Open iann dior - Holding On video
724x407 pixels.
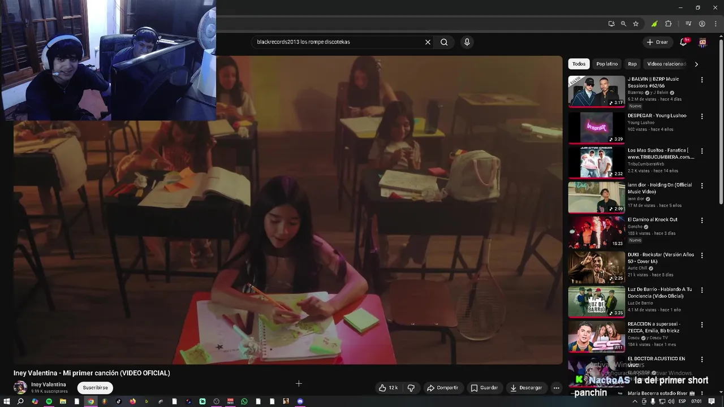[x=660, y=188]
